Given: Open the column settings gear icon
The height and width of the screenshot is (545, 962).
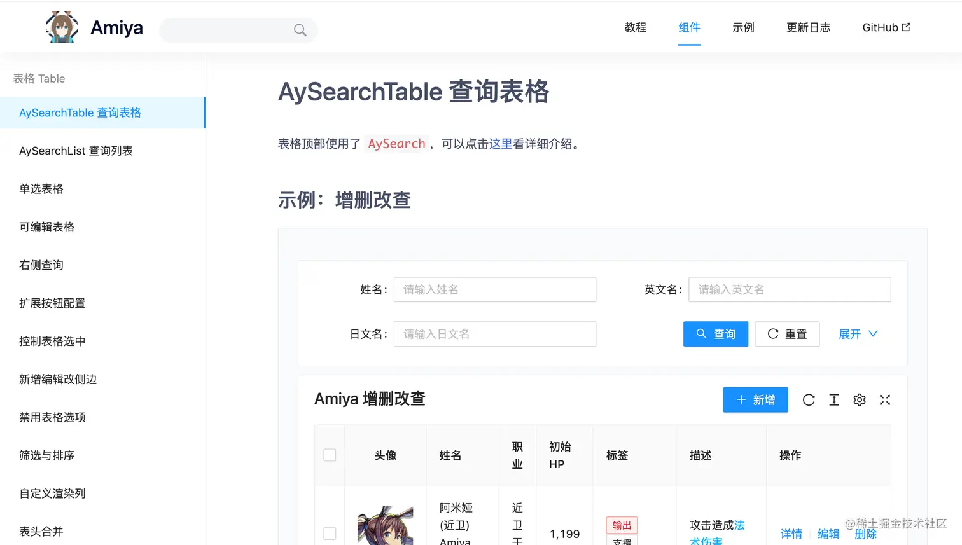Looking at the screenshot, I should pos(860,400).
